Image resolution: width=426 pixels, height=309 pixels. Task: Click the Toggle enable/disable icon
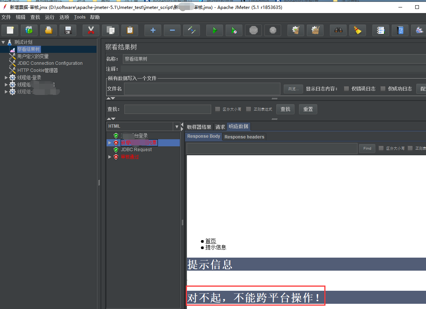click(x=192, y=30)
